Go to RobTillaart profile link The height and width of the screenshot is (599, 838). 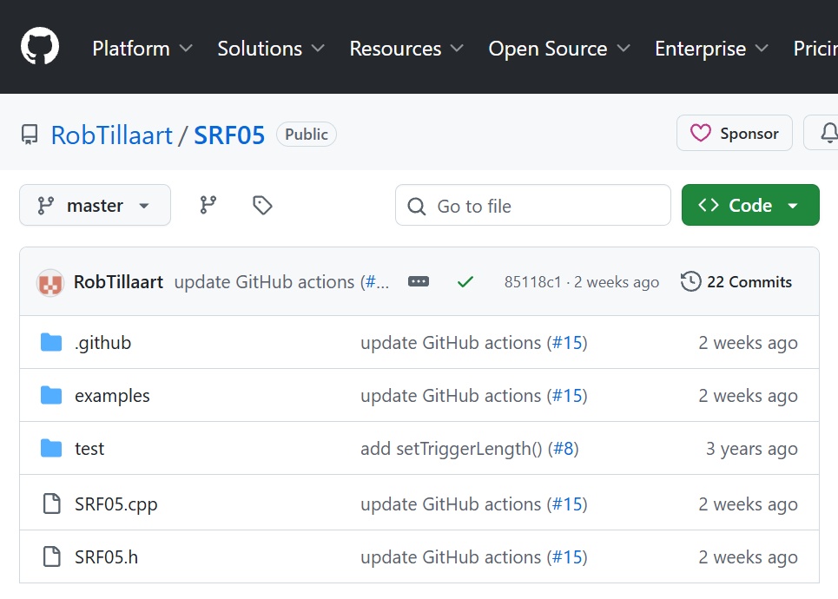click(112, 135)
